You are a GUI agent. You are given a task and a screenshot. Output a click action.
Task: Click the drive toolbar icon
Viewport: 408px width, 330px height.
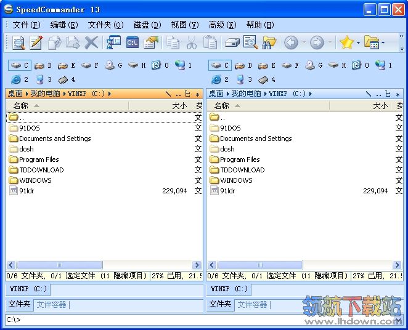[232, 42]
